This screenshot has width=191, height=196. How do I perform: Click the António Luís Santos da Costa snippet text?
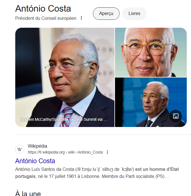point(45,169)
